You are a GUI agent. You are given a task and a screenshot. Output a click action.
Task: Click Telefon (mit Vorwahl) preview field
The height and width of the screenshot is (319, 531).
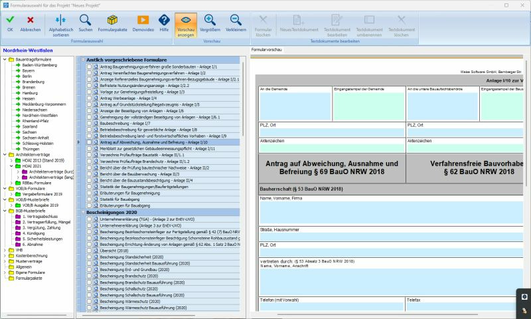tap(332, 307)
